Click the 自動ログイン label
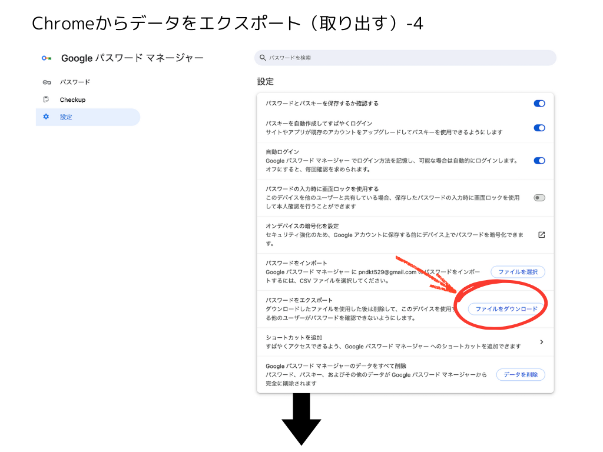This screenshot has width=603, height=452. pyautogui.click(x=282, y=152)
